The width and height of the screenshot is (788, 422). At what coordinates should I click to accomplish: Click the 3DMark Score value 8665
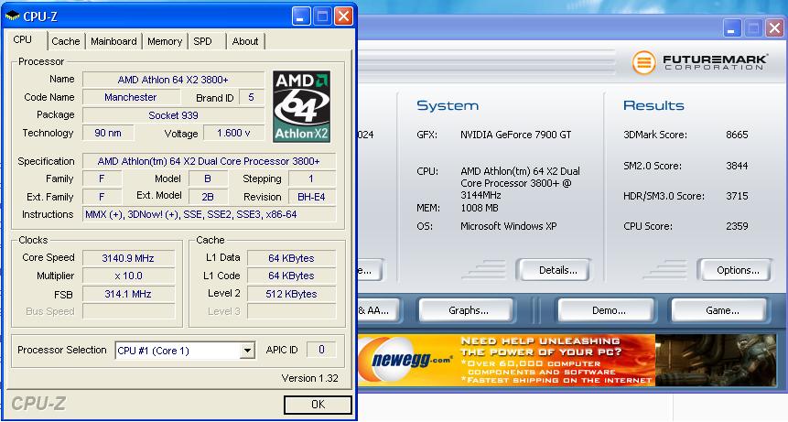tap(737, 135)
